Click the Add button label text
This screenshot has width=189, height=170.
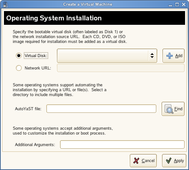click(179, 56)
